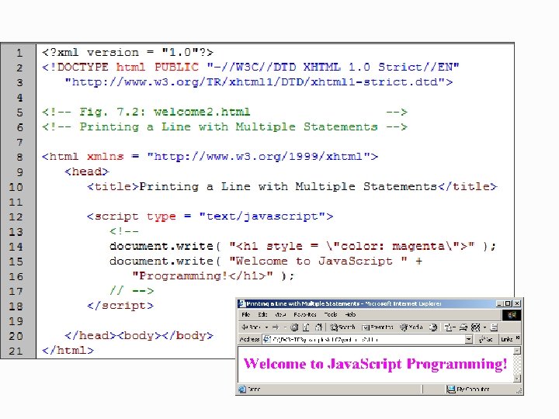
Task: Click the Stop loading icon
Action: pos(294,327)
